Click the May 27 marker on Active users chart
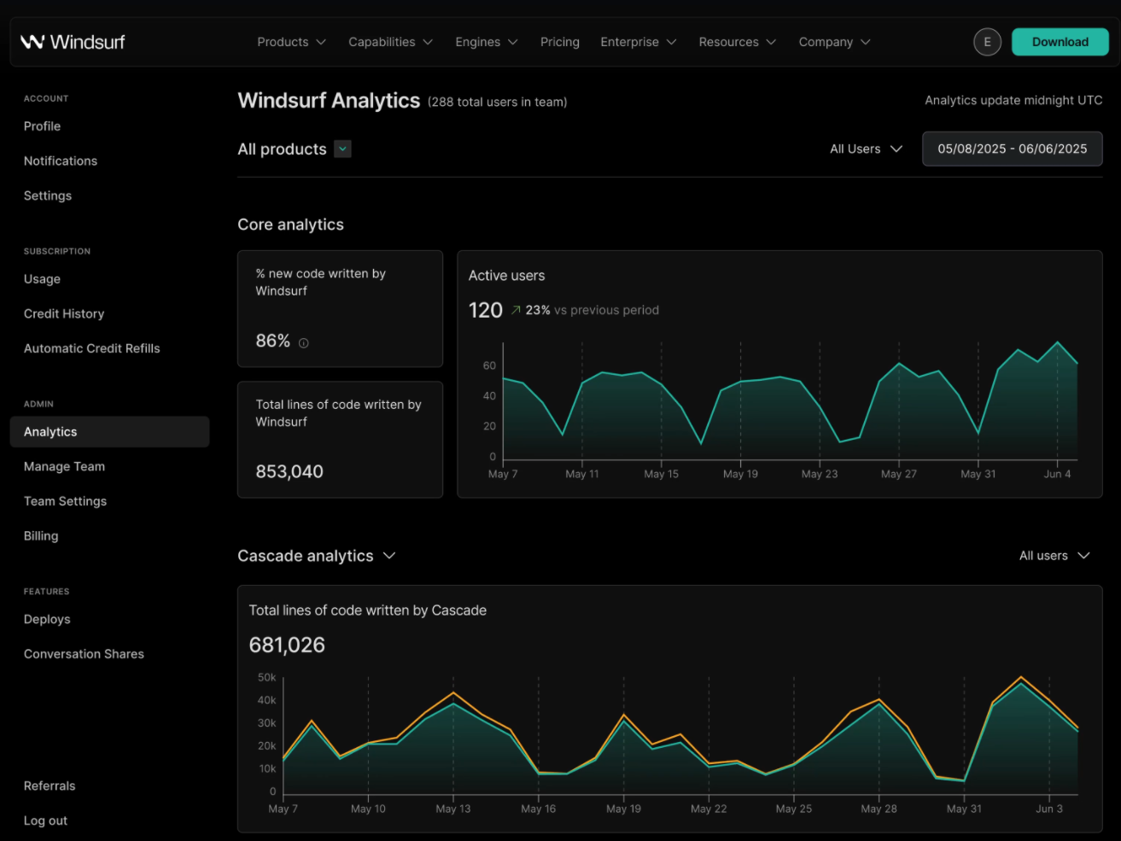The height and width of the screenshot is (841, 1121). (899, 364)
